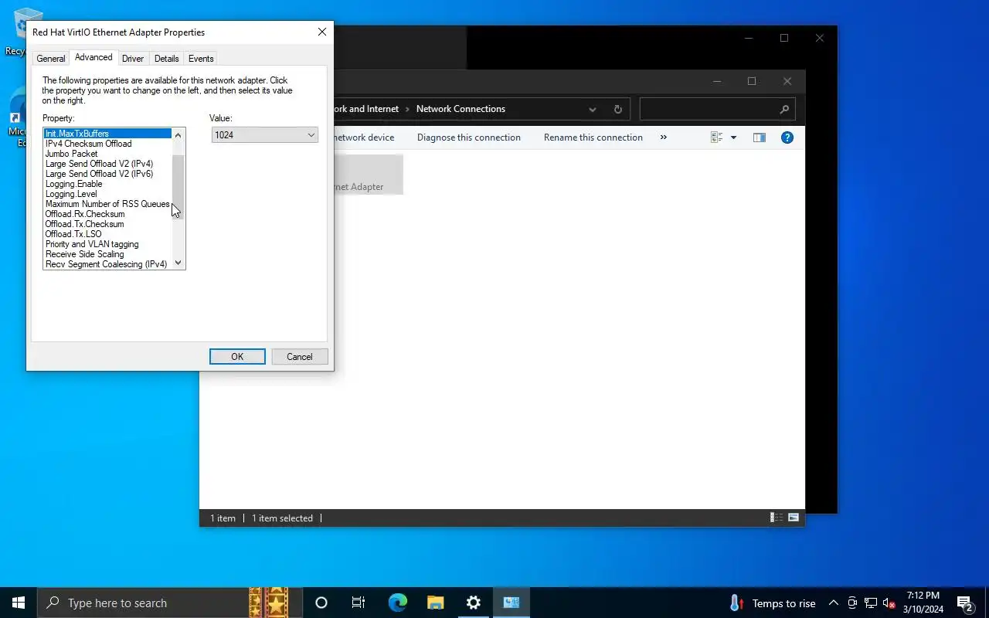Click the network tray icon
The height and width of the screenshot is (618, 989).
pyautogui.click(x=871, y=603)
